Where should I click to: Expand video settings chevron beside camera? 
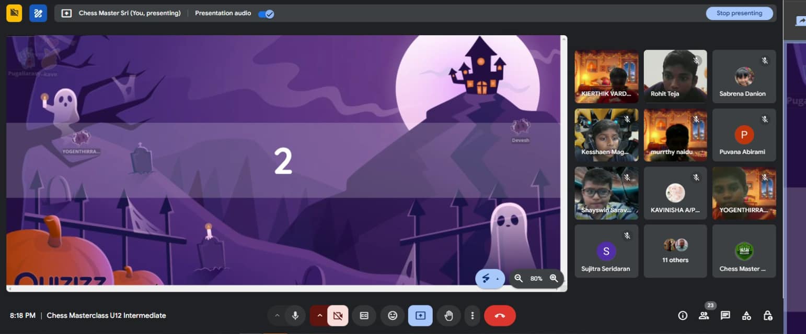[x=320, y=315]
